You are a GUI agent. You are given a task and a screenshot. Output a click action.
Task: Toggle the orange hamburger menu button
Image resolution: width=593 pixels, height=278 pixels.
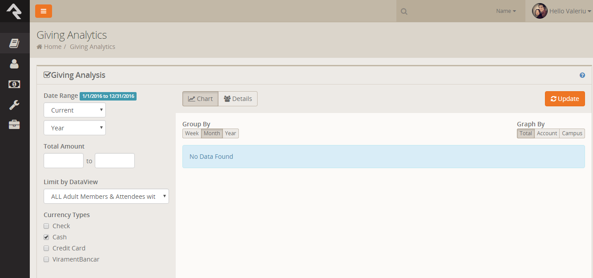44,11
